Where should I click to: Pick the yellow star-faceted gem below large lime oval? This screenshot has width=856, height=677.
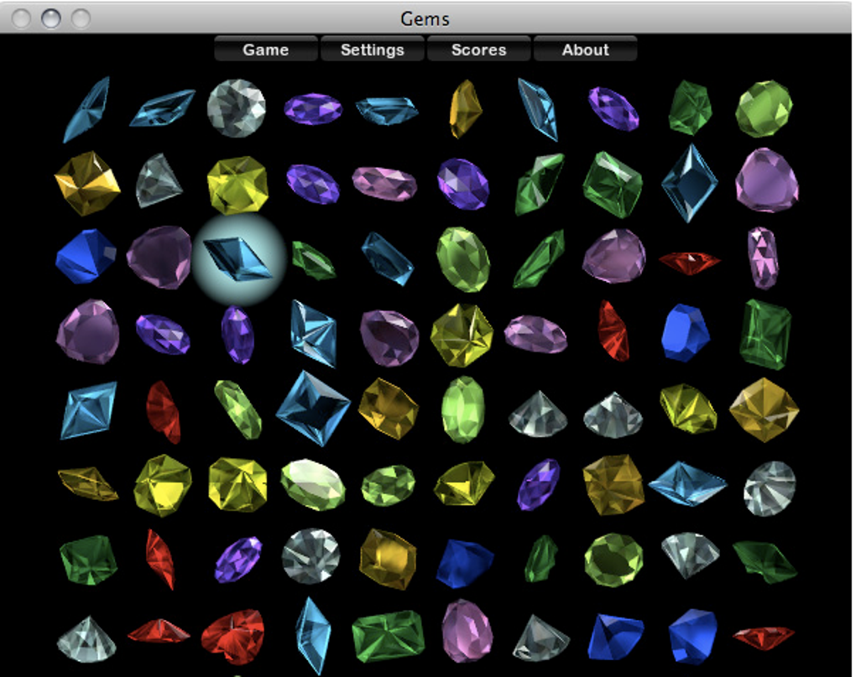pyautogui.click(x=462, y=335)
